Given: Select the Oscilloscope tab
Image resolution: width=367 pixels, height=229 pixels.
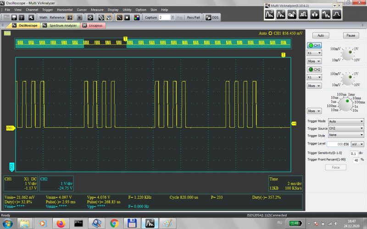Looking at the screenshot, I should (25, 26).
